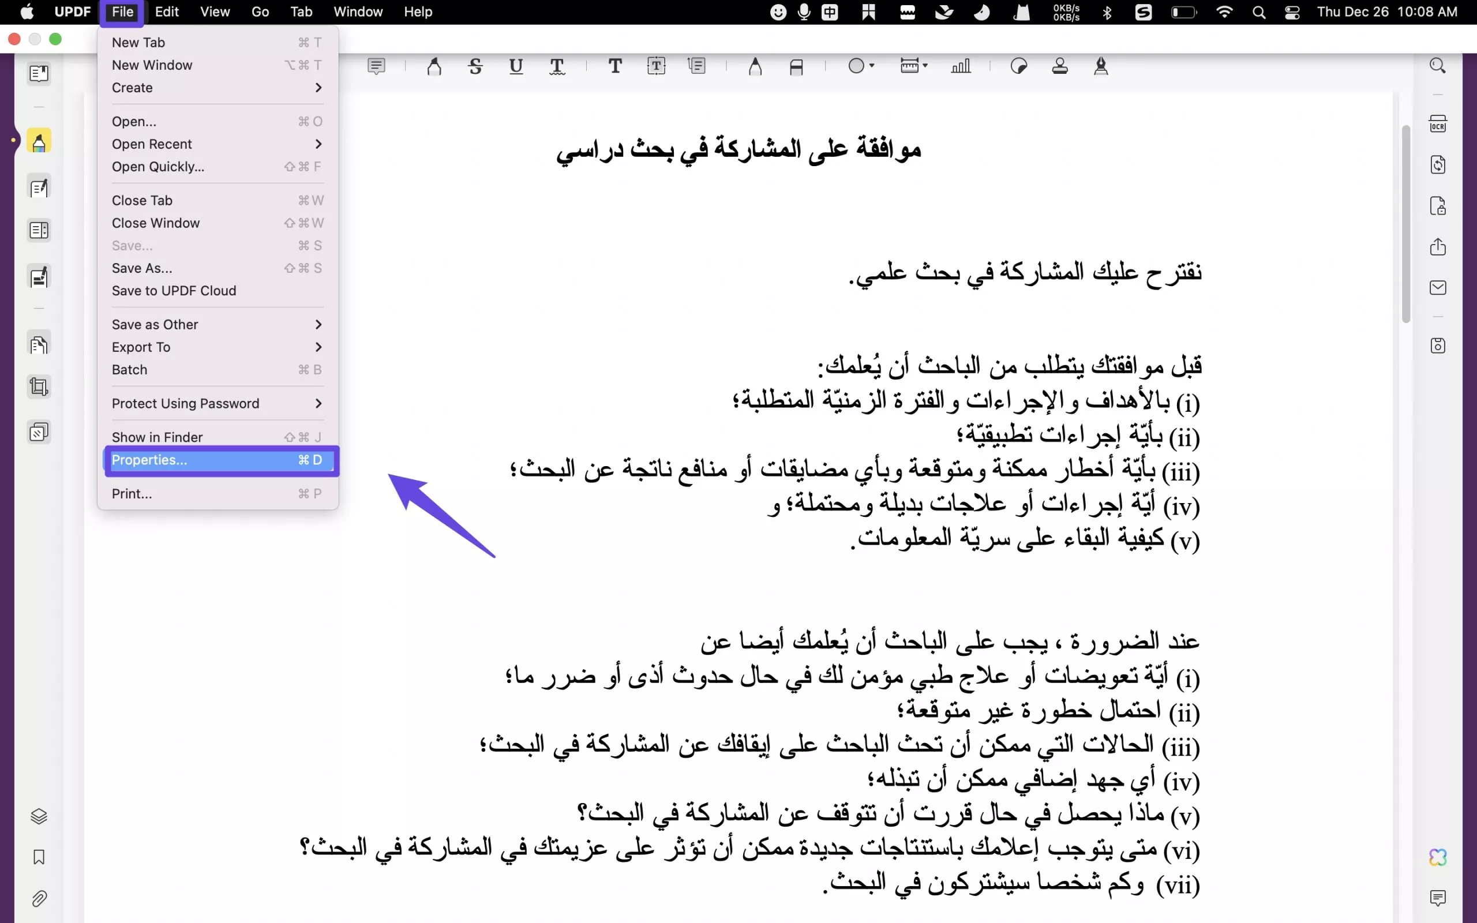Open macOS Spotlight search from menu bar
Screen dimensions: 1477x923
click(x=1258, y=12)
